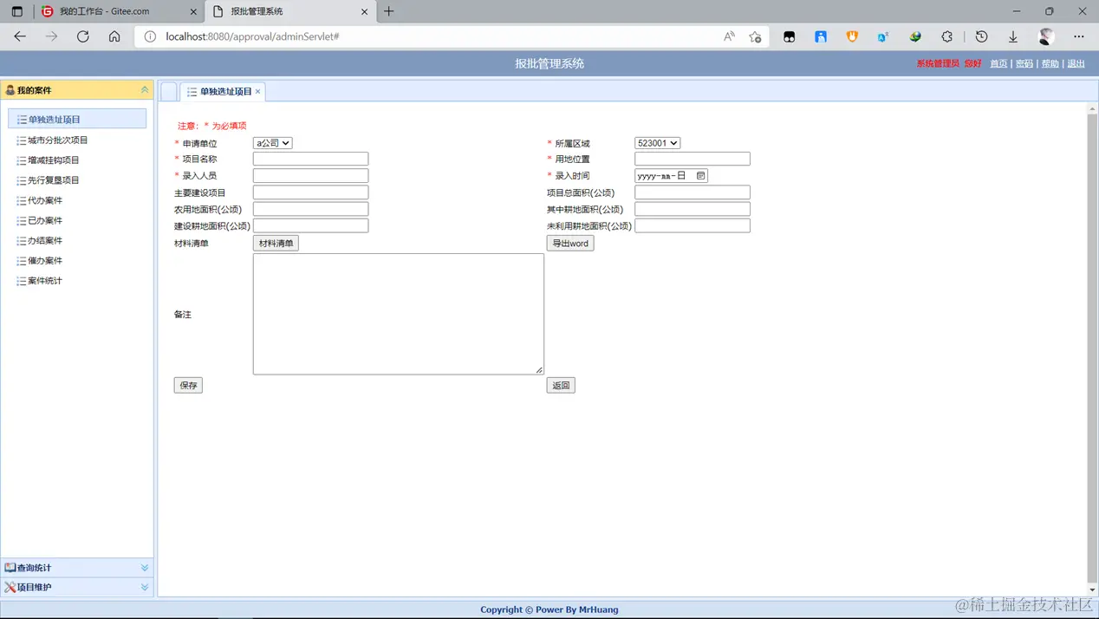Click the 首页 link in header
This screenshot has width=1099, height=619.
tap(998, 64)
